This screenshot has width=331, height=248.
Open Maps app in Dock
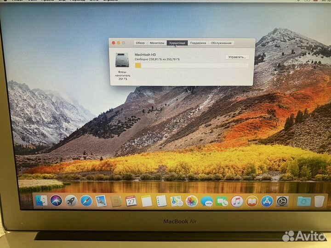pyautogui.click(x=177, y=201)
